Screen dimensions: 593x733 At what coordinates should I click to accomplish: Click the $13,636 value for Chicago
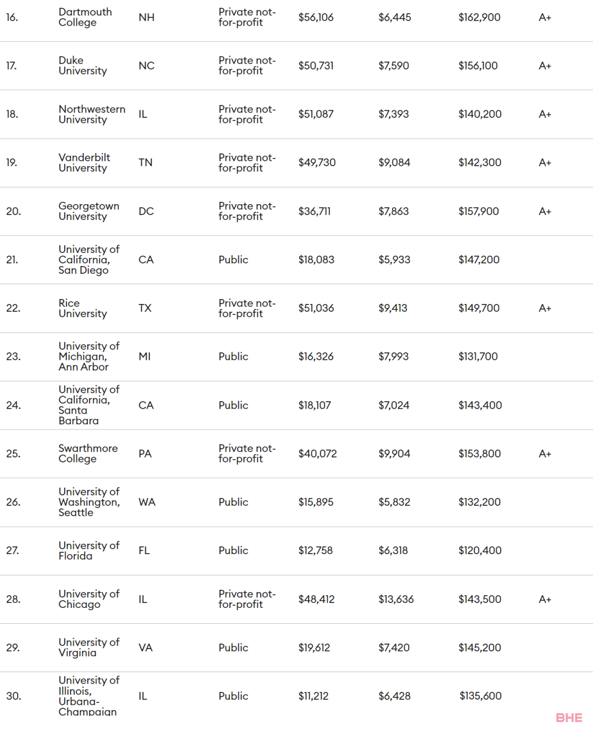point(396,599)
